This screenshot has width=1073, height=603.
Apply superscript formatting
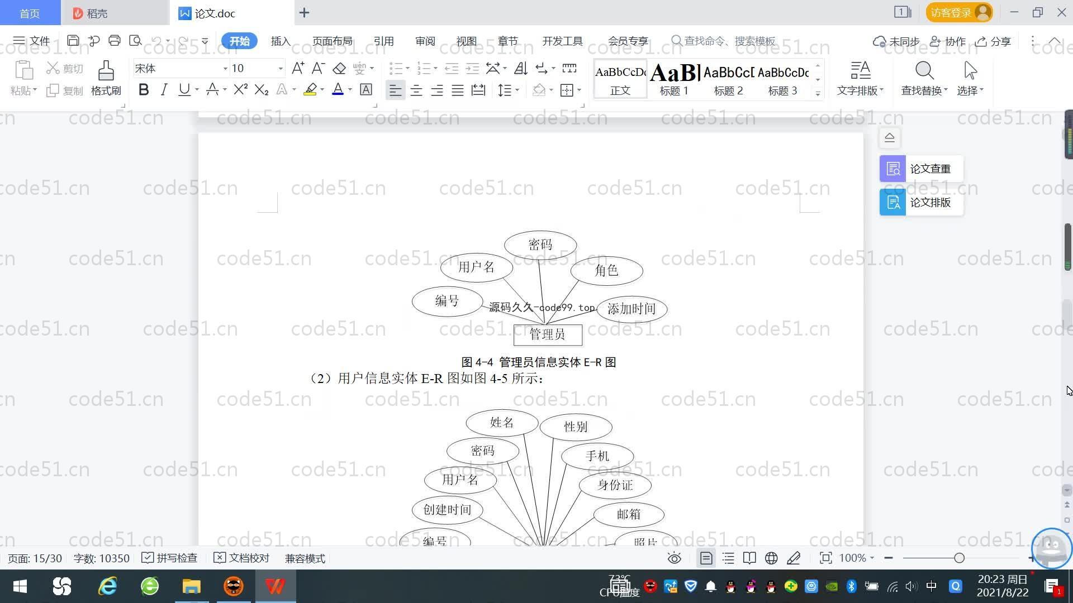[x=241, y=89]
